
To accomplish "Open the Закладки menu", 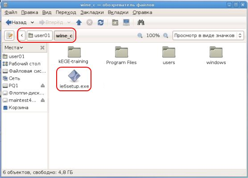I will [92, 12].
